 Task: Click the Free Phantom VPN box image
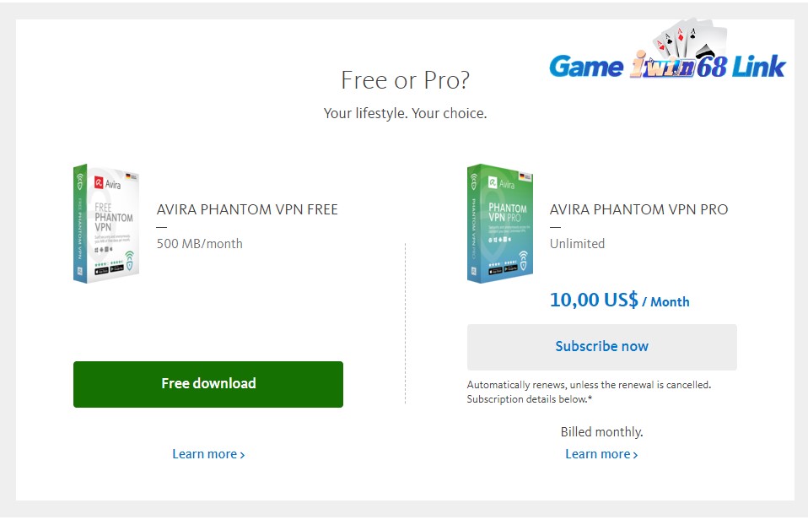(106, 222)
